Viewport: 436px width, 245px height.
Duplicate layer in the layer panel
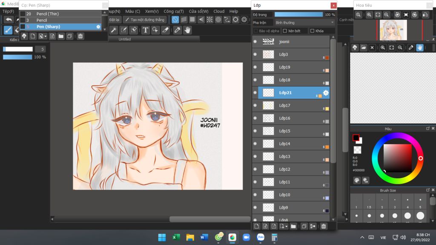pos(304,226)
